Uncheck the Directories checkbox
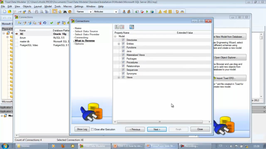The height and width of the screenshot is (149, 266). (x=123, y=40)
